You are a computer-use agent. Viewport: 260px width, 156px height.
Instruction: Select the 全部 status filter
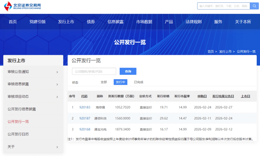click(x=104, y=82)
